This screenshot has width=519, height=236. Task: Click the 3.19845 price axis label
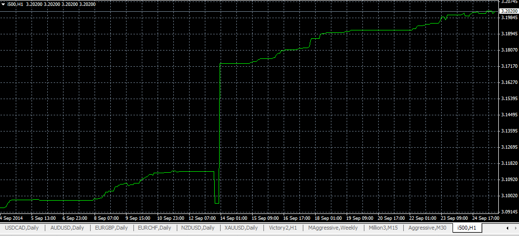509,18
